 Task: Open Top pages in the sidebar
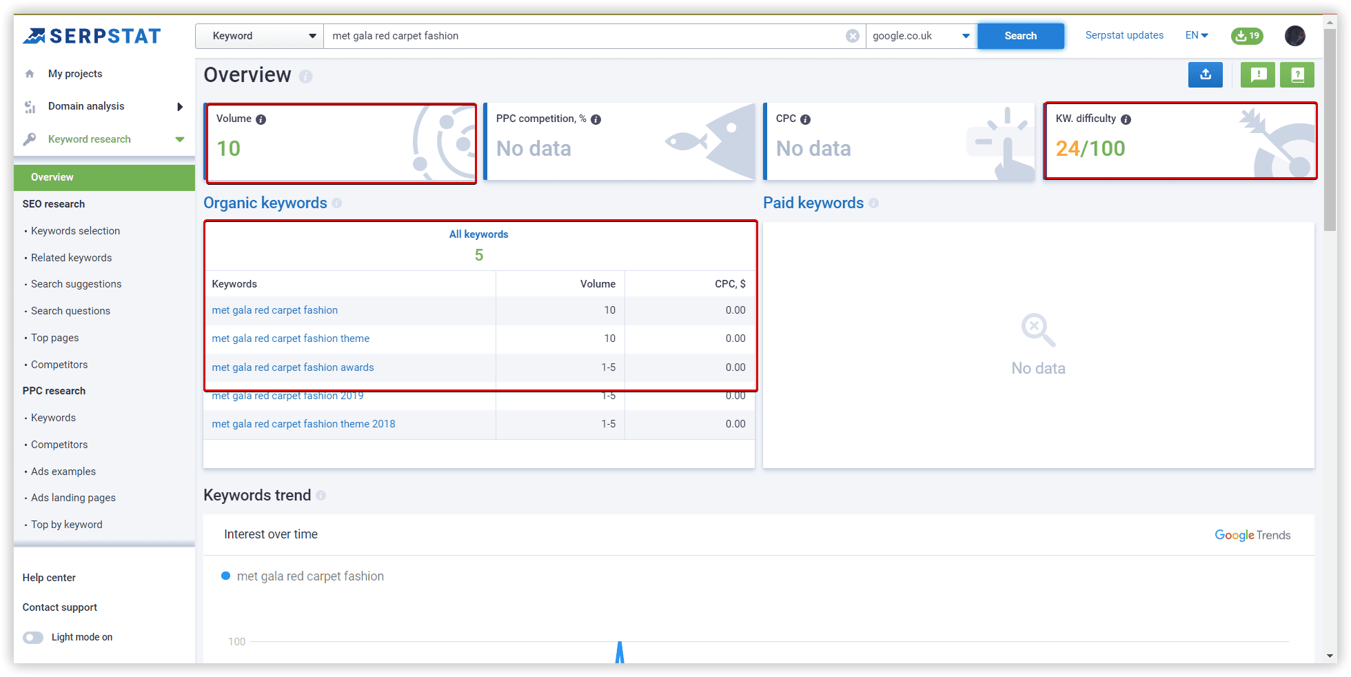tap(54, 338)
